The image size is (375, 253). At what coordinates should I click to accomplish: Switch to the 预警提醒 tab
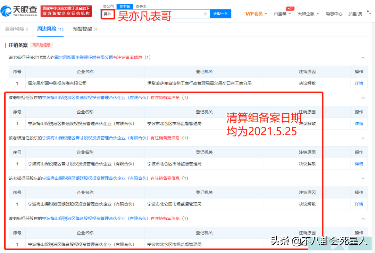pos(85,29)
